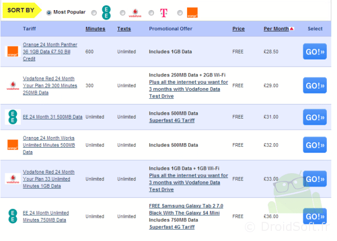This screenshot has width=337, height=241.
Task: Click GO! button for £36.00 EE tariff
Action: (x=315, y=216)
